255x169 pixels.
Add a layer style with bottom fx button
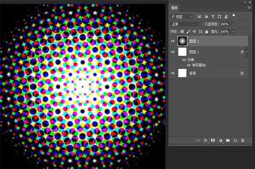(206, 140)
